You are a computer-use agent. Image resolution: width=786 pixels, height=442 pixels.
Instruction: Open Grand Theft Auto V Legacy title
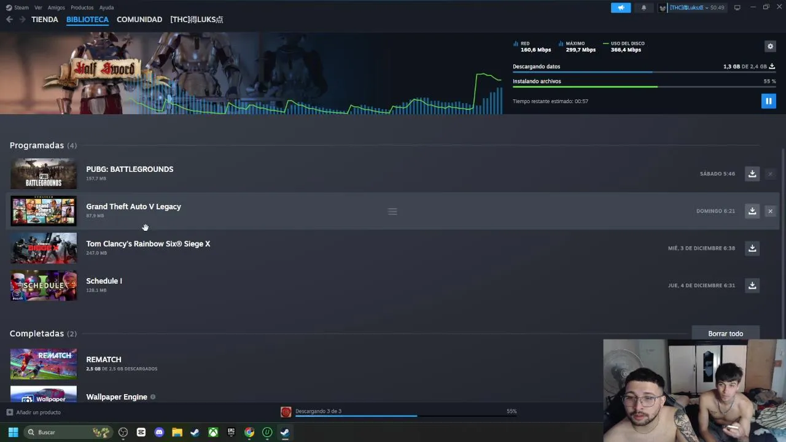point(133,207)
